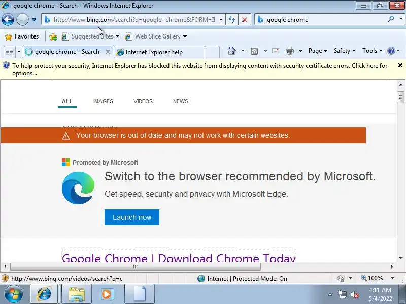Stop loading with the red X icon
The height and width of the screenshot is (304, 406).
coord(245,20)
